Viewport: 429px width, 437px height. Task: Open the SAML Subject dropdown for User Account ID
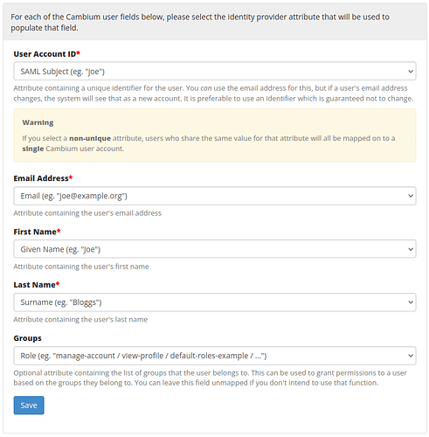pyautogui.click(x=215, y=71)
